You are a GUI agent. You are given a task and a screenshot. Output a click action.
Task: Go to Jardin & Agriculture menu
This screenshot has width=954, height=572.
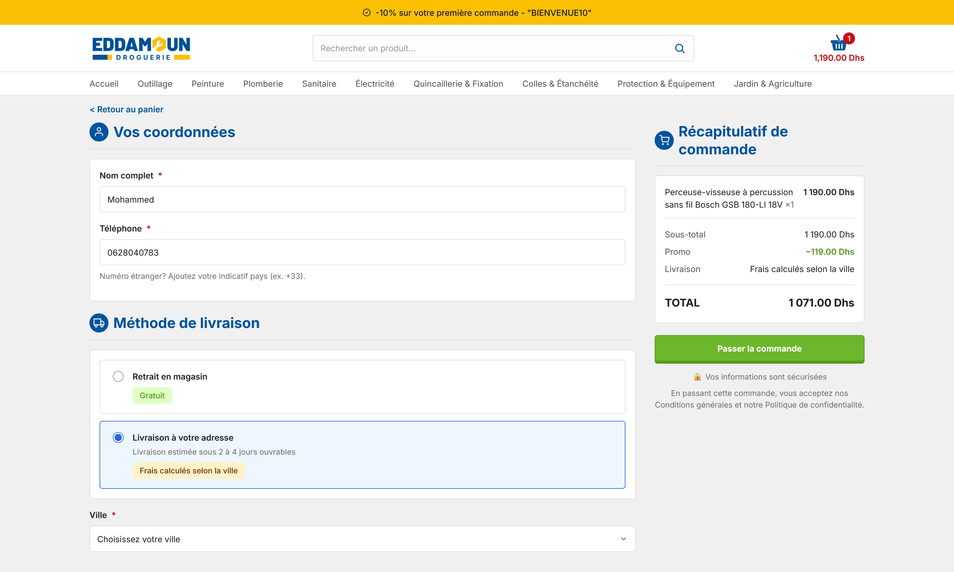click(772, 84)
